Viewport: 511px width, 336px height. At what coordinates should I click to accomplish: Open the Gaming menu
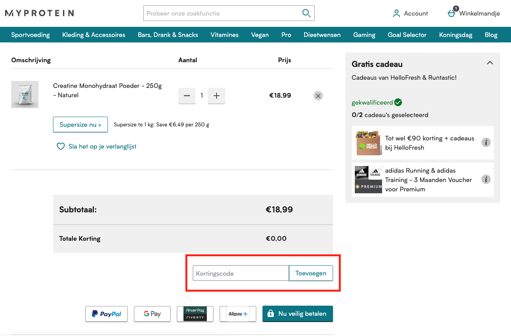pos(364,35)
